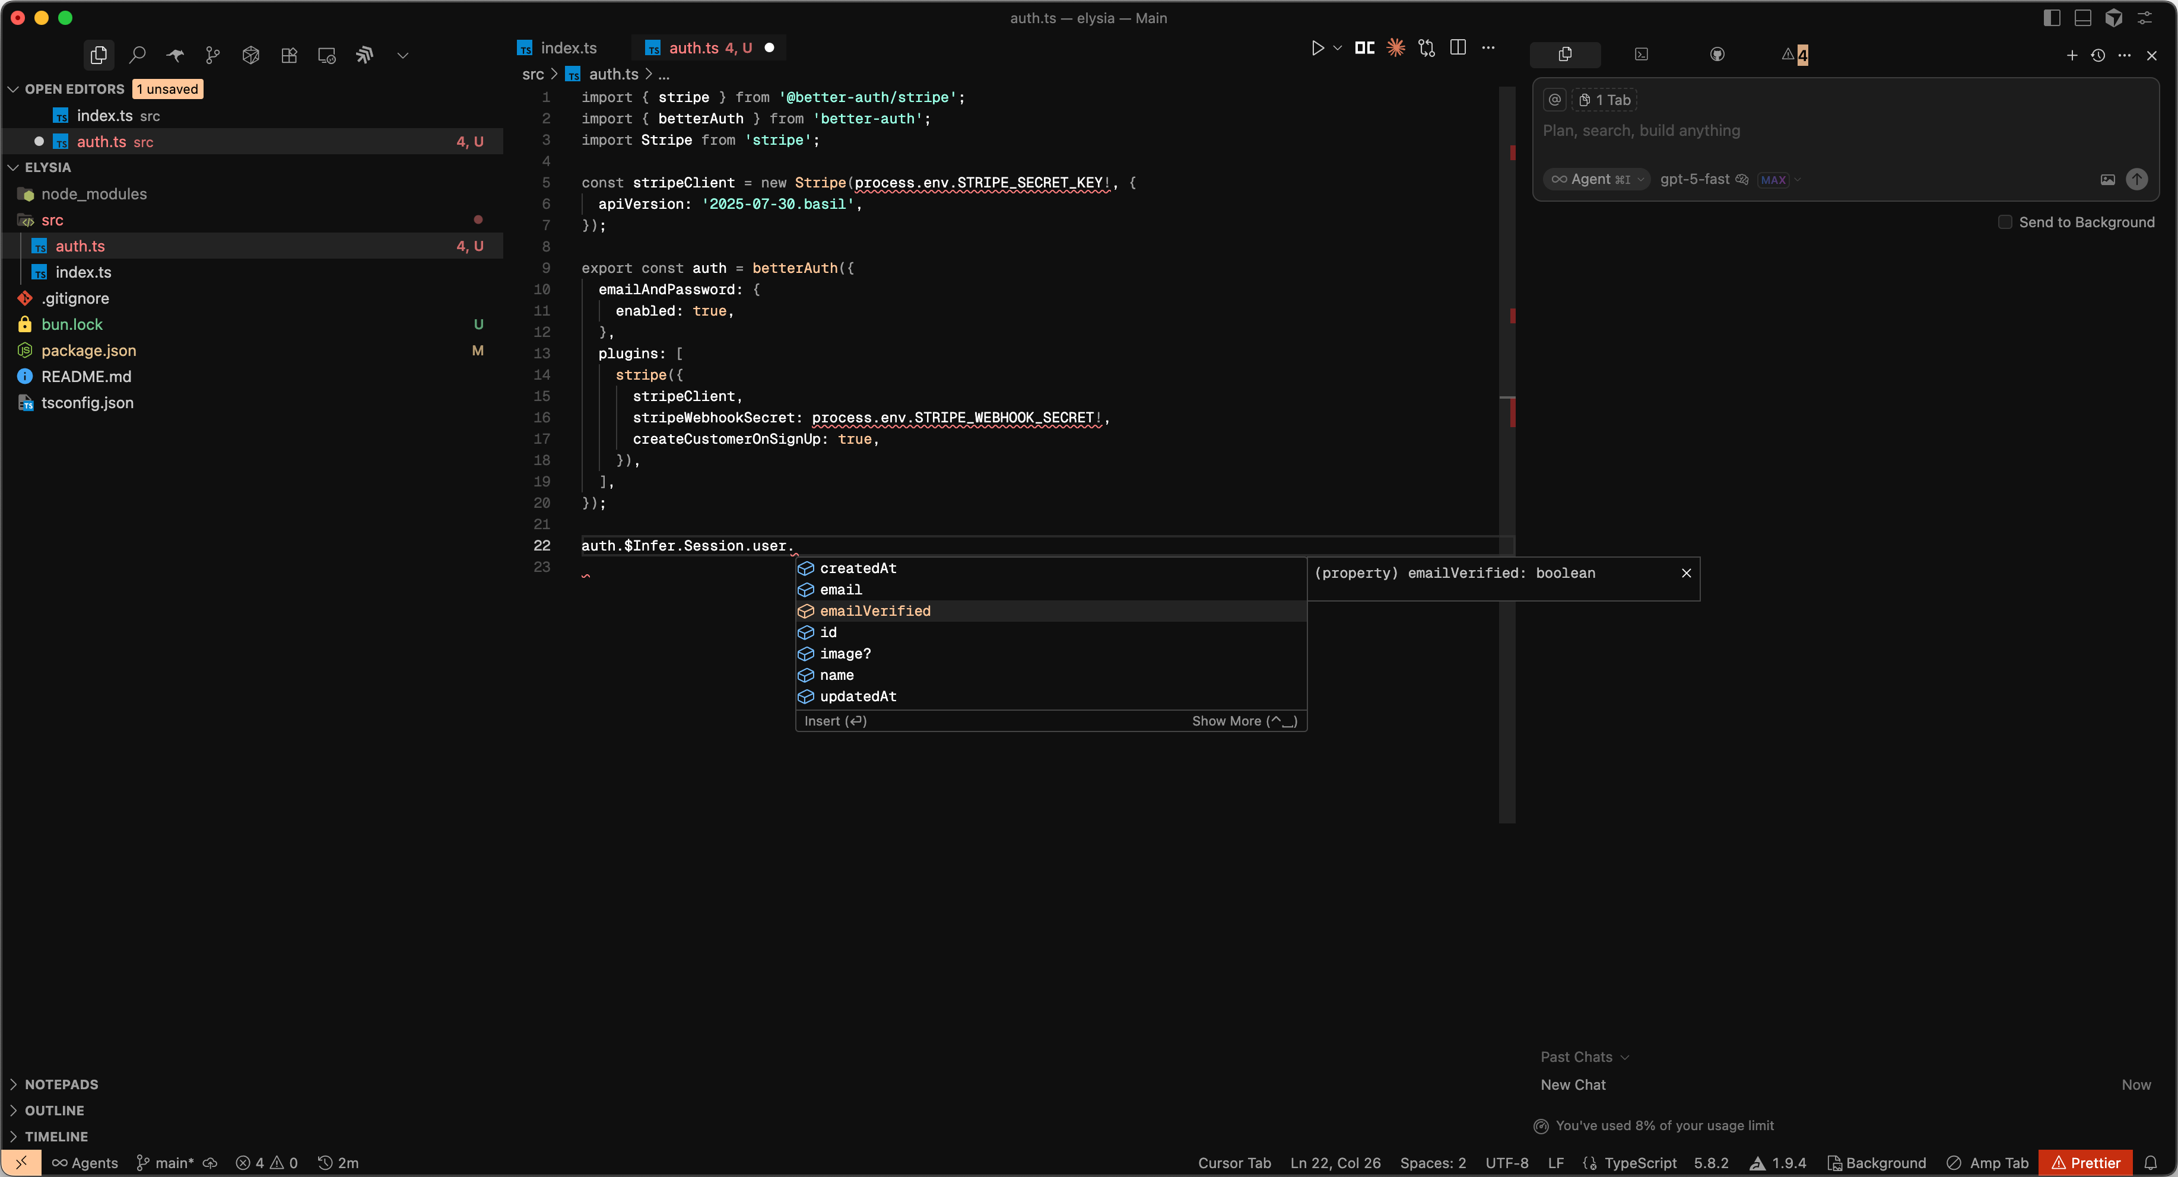The width and height of the screenshot is (2178, 1177).
Task: Collapse the OPEN EDITORS section
Action: 74,89
